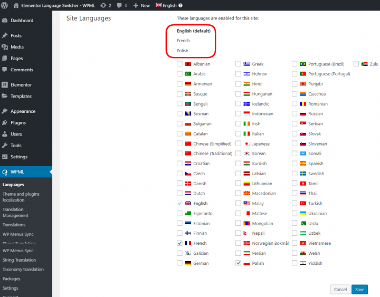Enable the German language checkbox

click(x=179, y=263)
